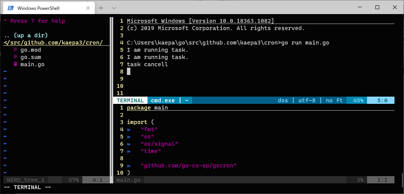Click the "time" import string
404x194 pixels.
pyautogui.click(x=151, y=151)
